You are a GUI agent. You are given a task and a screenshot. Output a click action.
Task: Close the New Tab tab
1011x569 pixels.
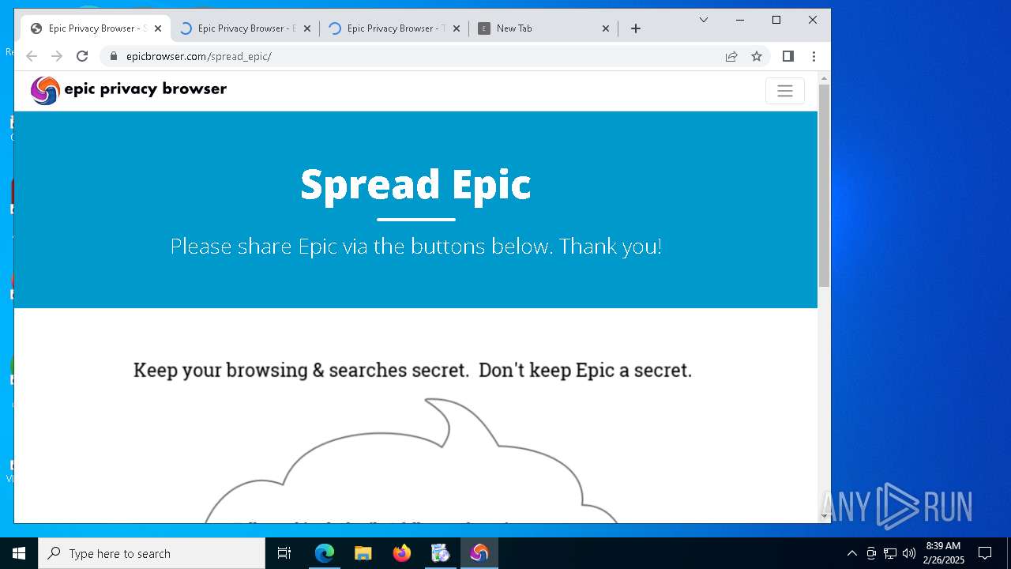(x=606, y=28)
